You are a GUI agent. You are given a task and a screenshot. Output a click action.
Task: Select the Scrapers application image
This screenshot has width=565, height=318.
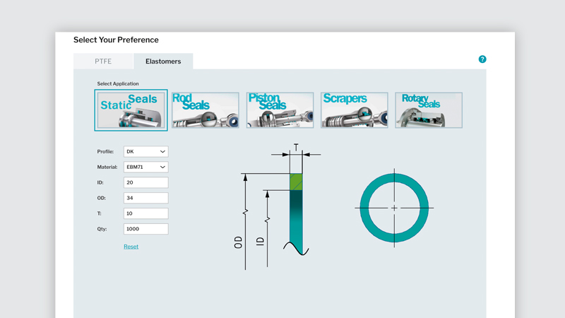click(x=354, y=110)
